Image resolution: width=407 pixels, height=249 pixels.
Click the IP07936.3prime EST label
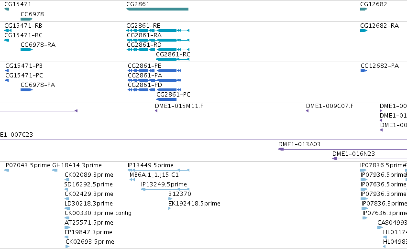(x=384, y=194)
